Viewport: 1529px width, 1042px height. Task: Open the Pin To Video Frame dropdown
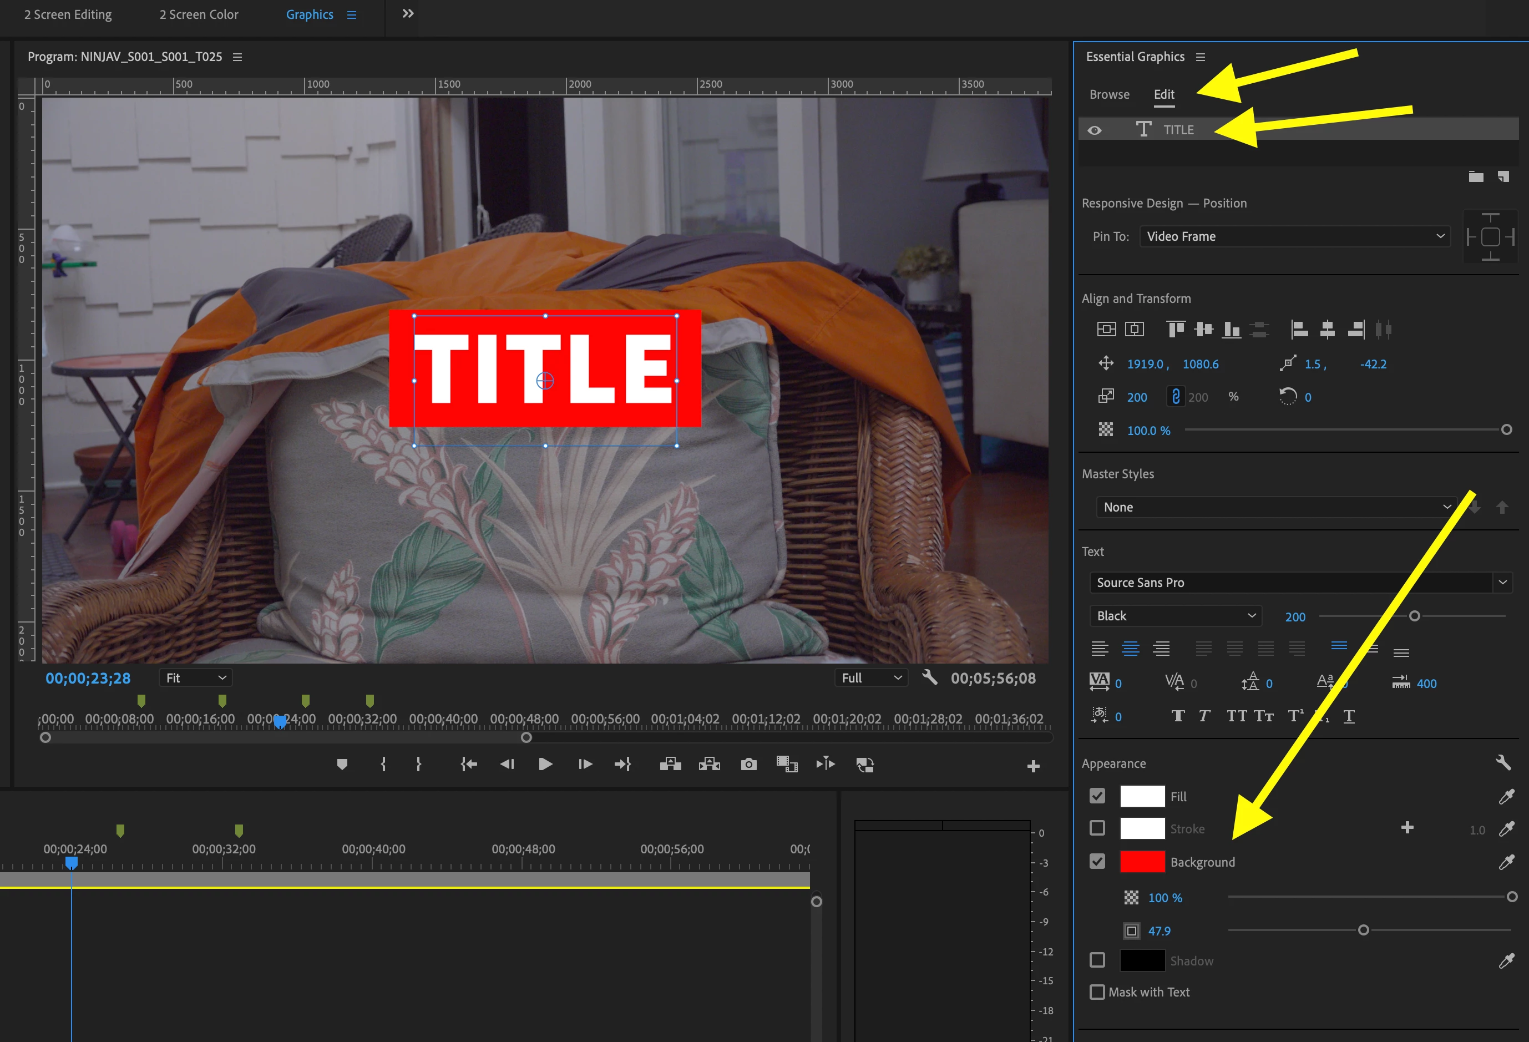coord(1294,236)
